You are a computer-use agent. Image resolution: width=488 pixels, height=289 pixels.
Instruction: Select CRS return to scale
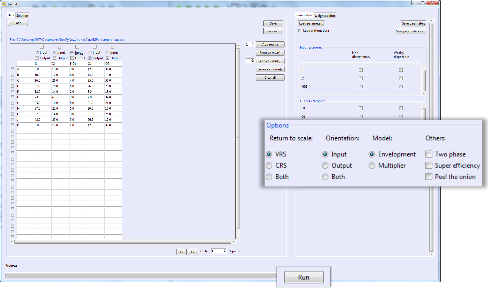coord(269,166)
